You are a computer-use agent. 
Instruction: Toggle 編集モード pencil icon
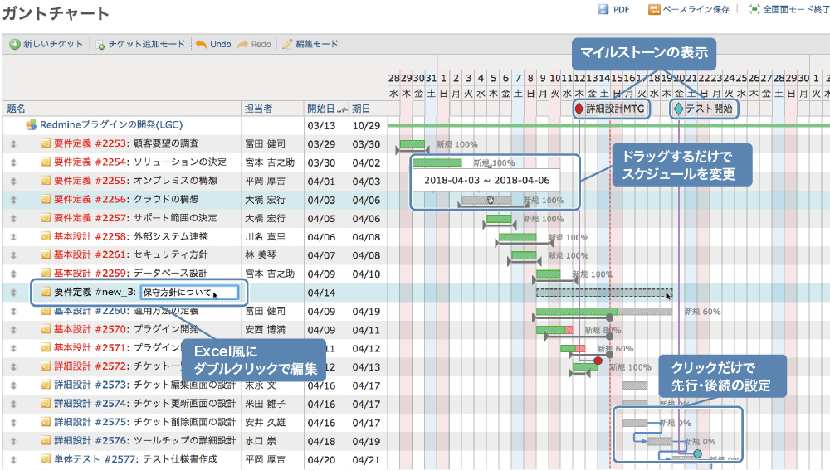coord(288,44)
